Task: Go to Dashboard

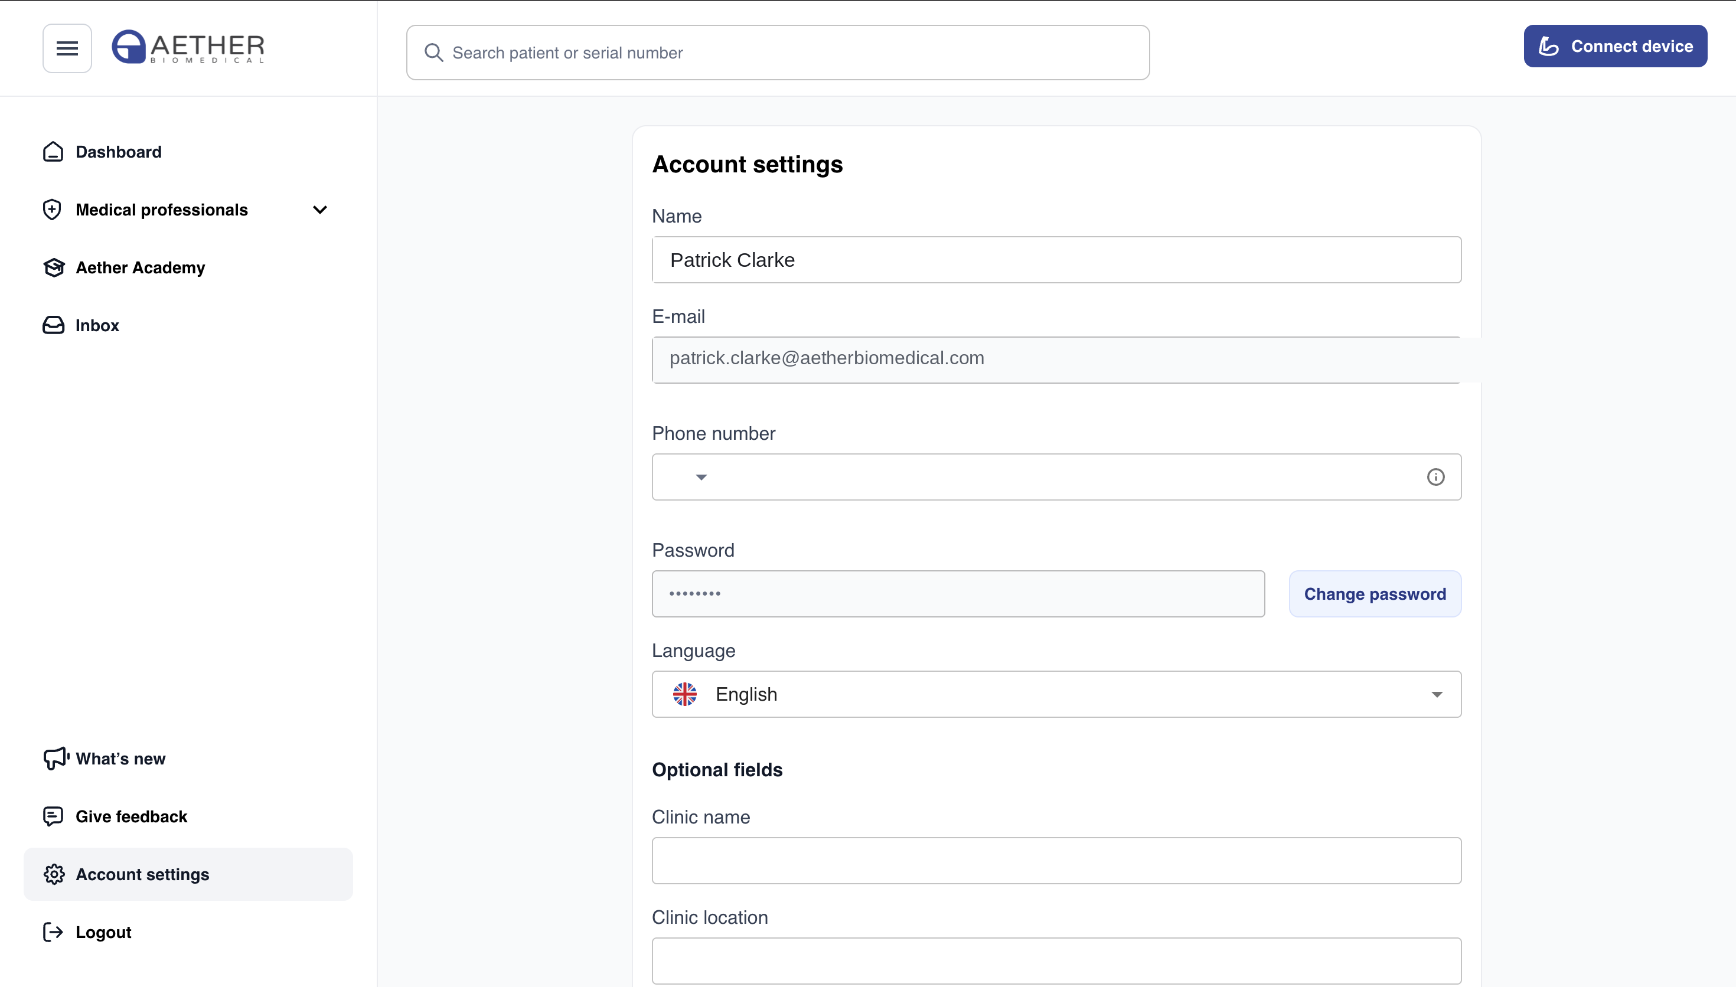Action: (x=188, y=152)
